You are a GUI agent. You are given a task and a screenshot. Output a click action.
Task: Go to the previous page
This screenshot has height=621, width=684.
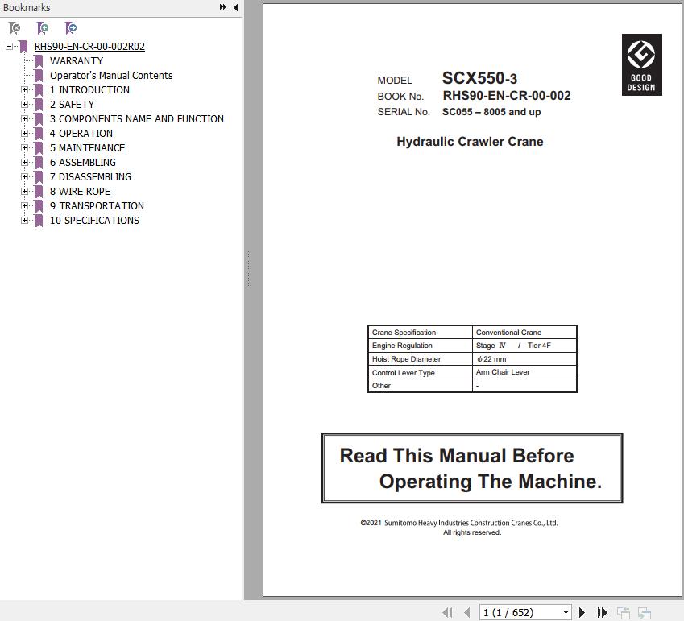point(466,612)
